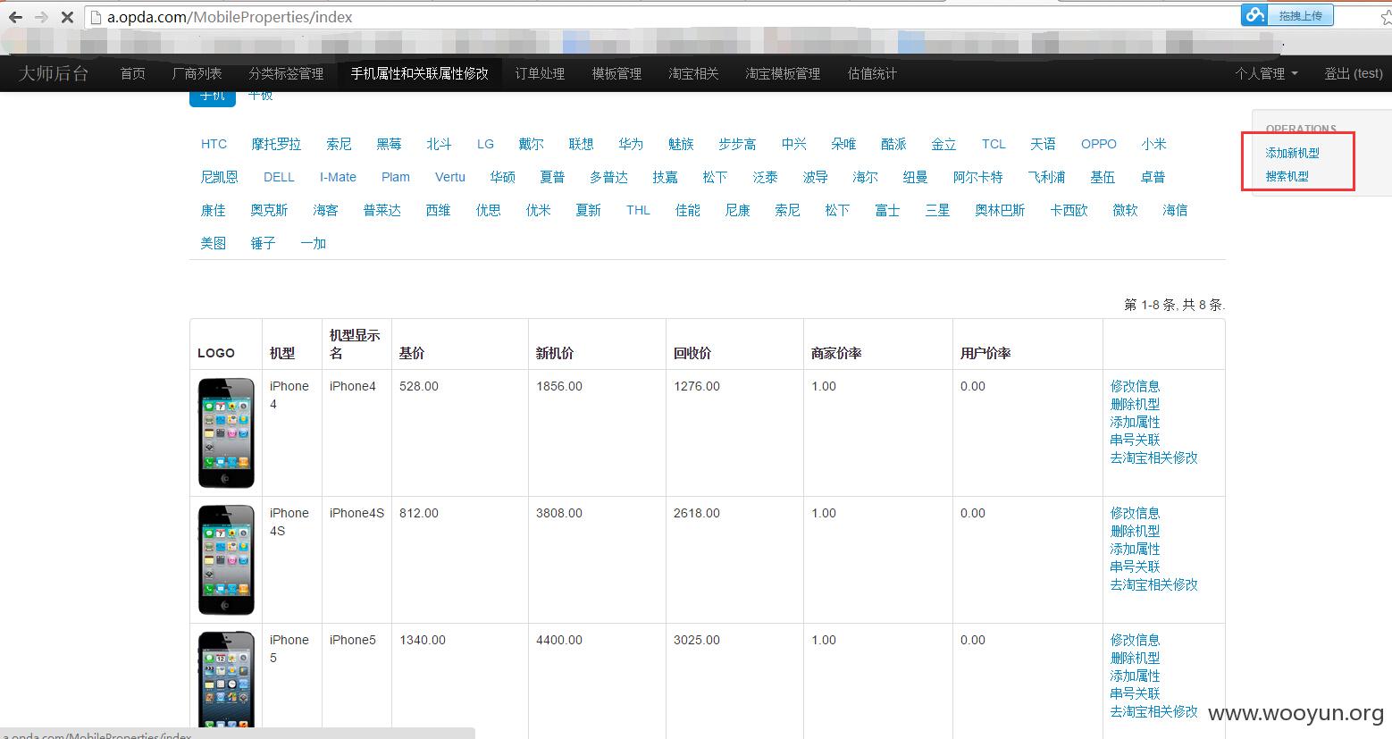Select the 华硕 brand link
The width and height of the screenshot is (1392, 739).
(502, 177)
